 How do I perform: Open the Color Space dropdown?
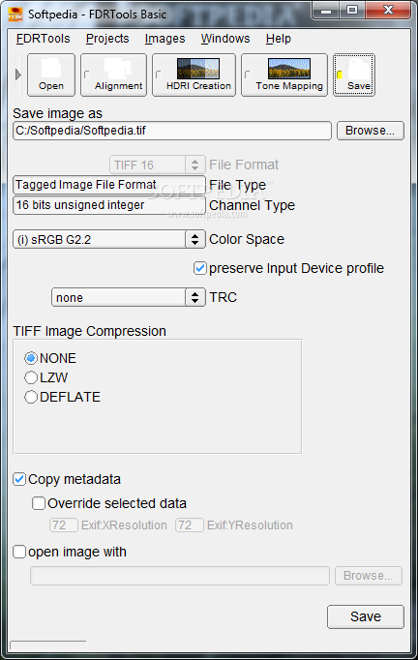(109, 239)
